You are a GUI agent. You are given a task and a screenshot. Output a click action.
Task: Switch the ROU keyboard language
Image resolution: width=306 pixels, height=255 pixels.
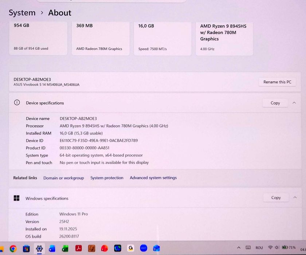(x=259, y=248)
